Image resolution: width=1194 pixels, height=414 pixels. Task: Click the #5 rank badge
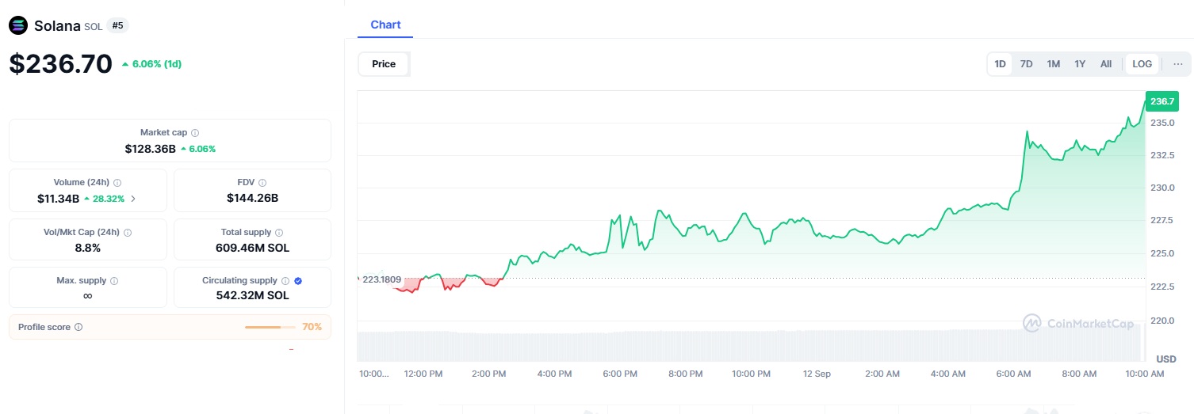pyautogui.click(x=117, y=25)
